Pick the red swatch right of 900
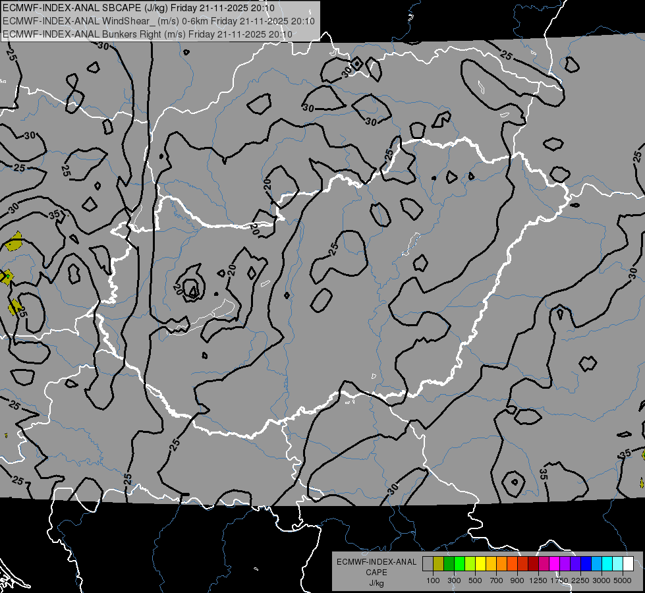 tap(523, 563)
